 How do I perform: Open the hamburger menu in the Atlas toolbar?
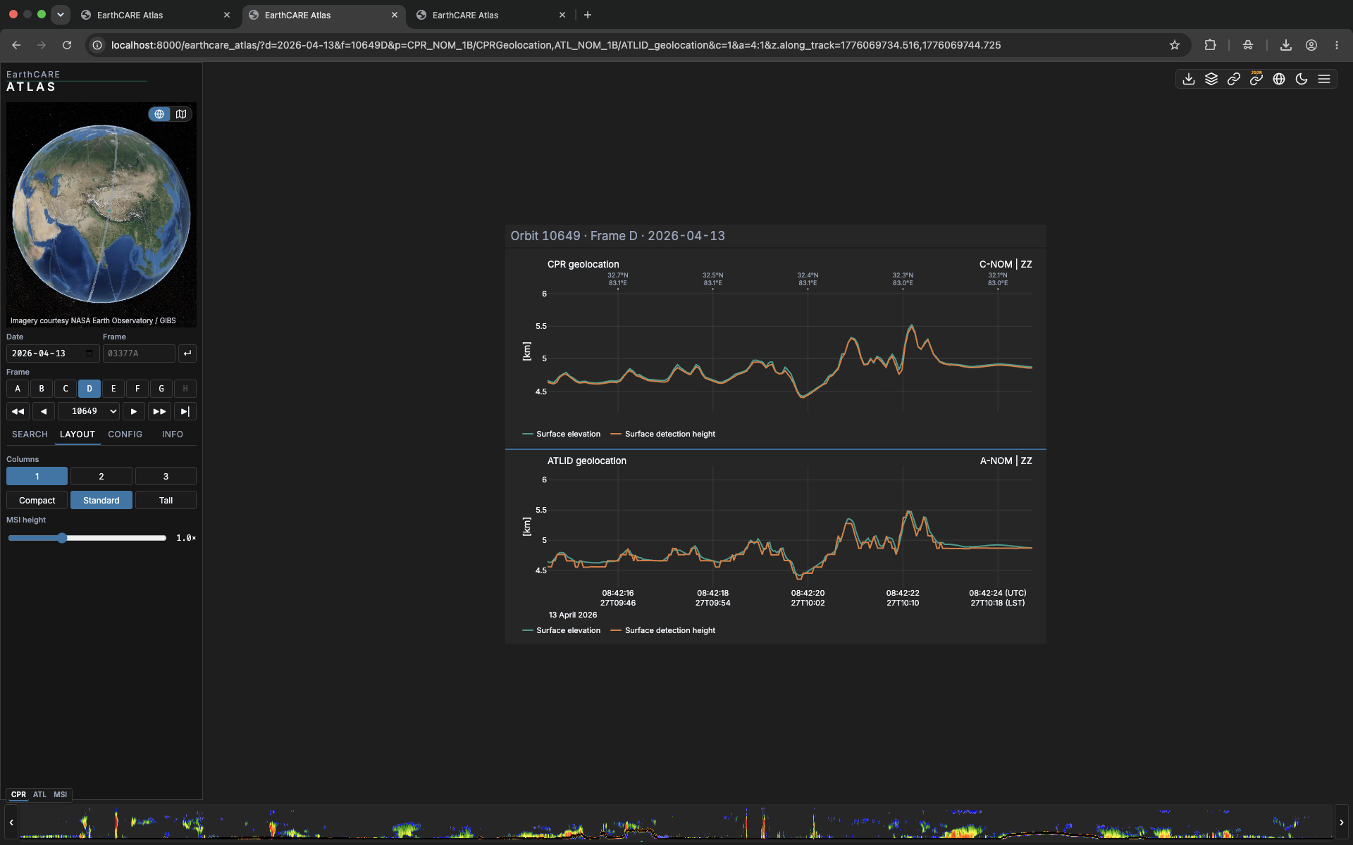pyautogui.click(x=1324, y=79)
